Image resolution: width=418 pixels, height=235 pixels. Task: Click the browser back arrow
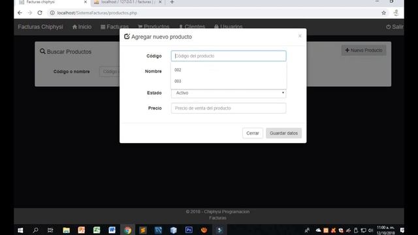(20, 13)
